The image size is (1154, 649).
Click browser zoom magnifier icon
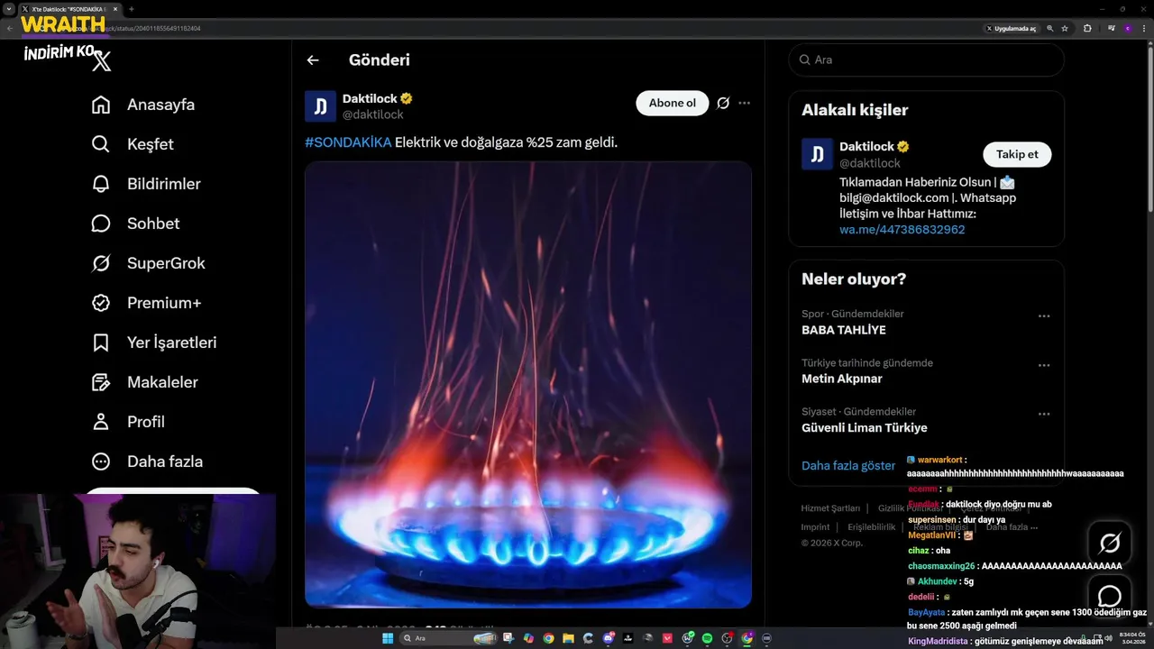[x=1050, y=28]
